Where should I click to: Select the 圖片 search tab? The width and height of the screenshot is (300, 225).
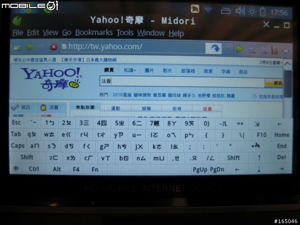point(149,71)
